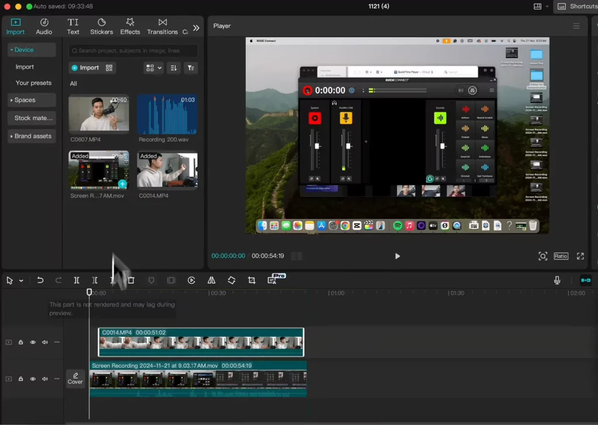
Task: Toggle the grid icon next to player timecode
Action: click(296, 256)
